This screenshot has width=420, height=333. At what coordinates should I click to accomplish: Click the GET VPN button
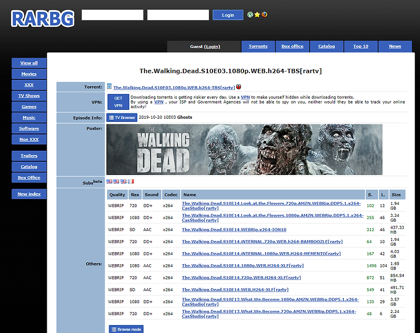tap(118, 102)
